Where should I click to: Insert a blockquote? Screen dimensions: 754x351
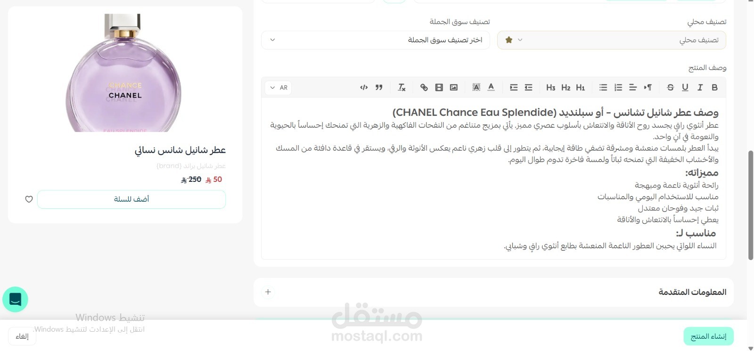pyautogui.click(x=379, y=87)
